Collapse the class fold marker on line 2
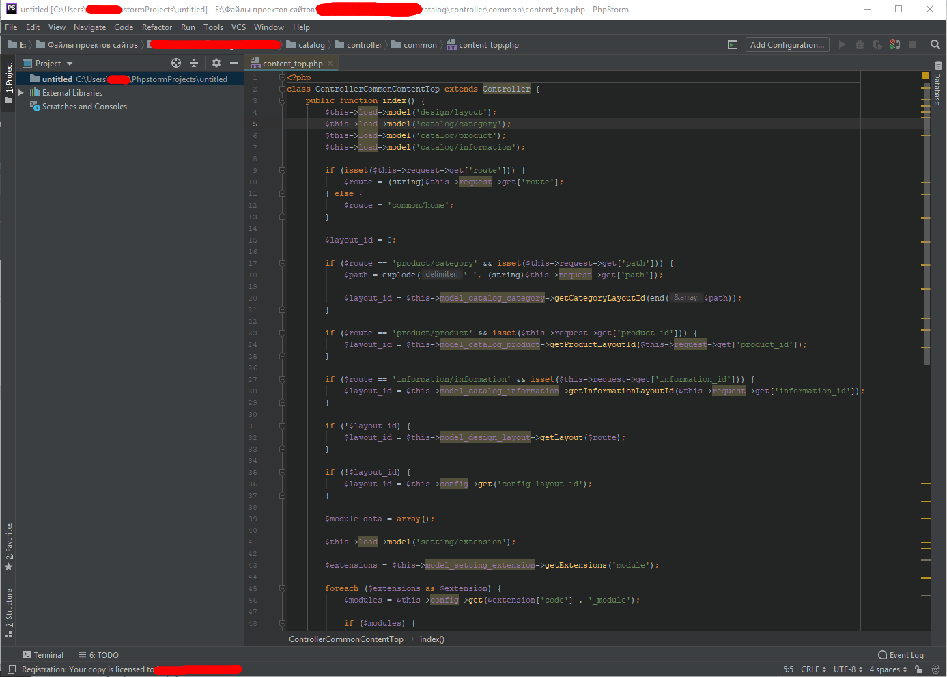 tap(282, 89)
